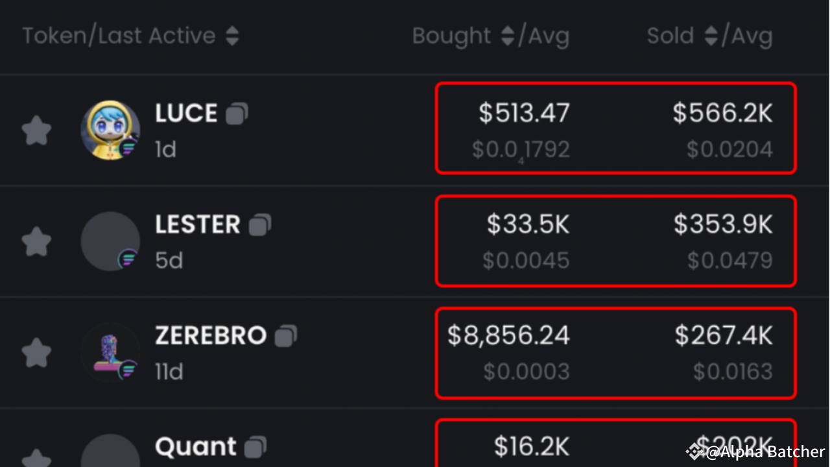Copy ZEREBRO token address icon
This screenshot has width=830, height=467.
point(286,336)
